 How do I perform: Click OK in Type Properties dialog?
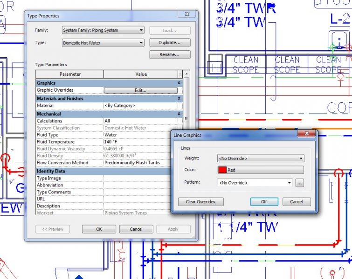[99, 229]
